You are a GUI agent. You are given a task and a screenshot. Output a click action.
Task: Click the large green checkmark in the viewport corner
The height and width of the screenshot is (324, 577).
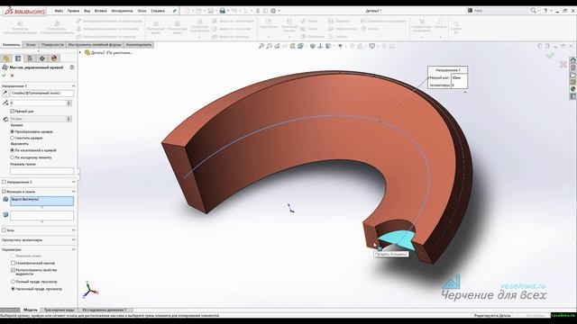click(x=550, y=55)
